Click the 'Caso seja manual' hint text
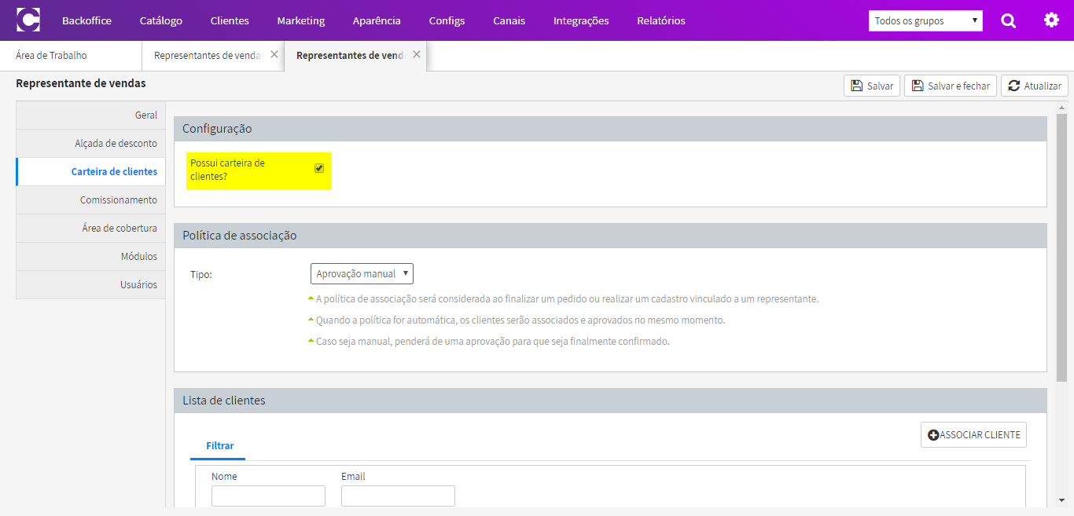The image size is (1074, 516). [x=492, y=342]
